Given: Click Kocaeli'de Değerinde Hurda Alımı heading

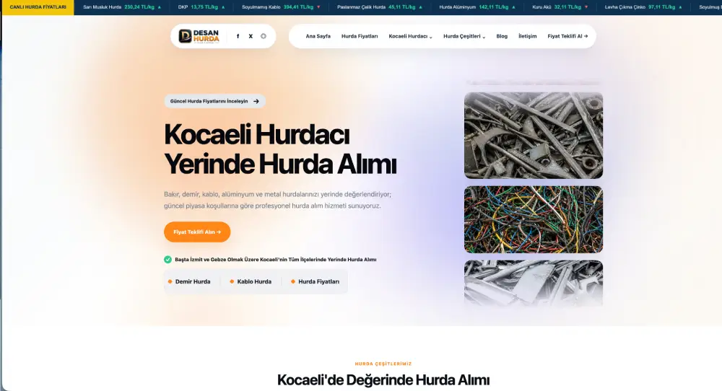Looking at the screenshot, I should [x=383, y=380].
